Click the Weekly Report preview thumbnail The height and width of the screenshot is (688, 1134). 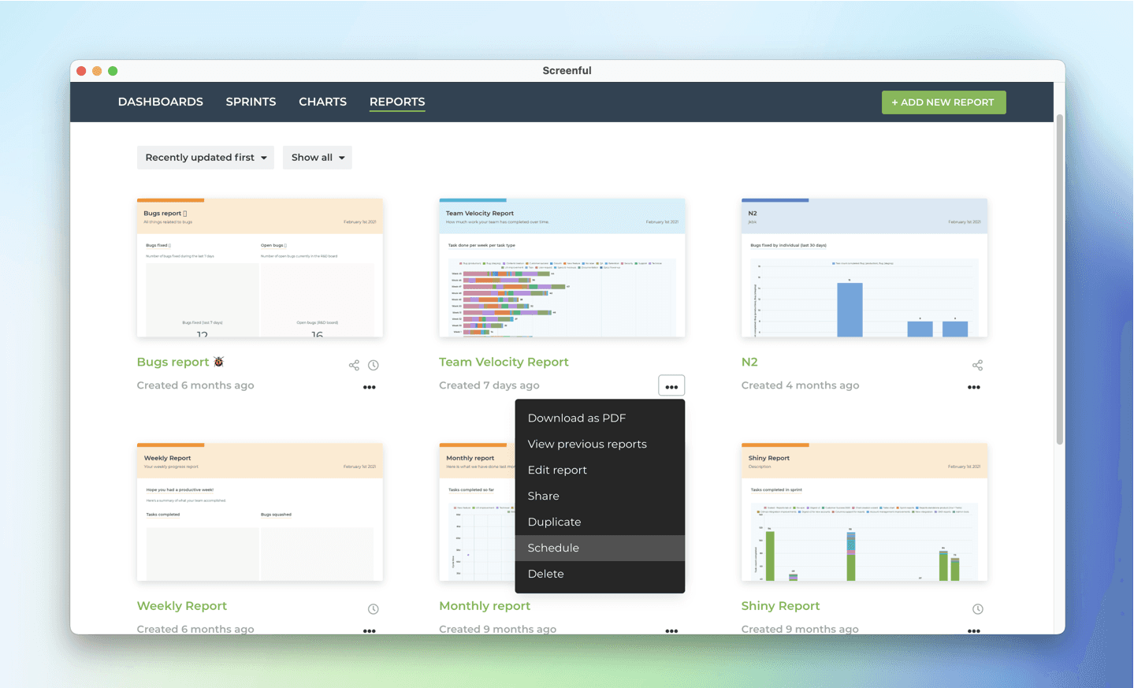260,512
